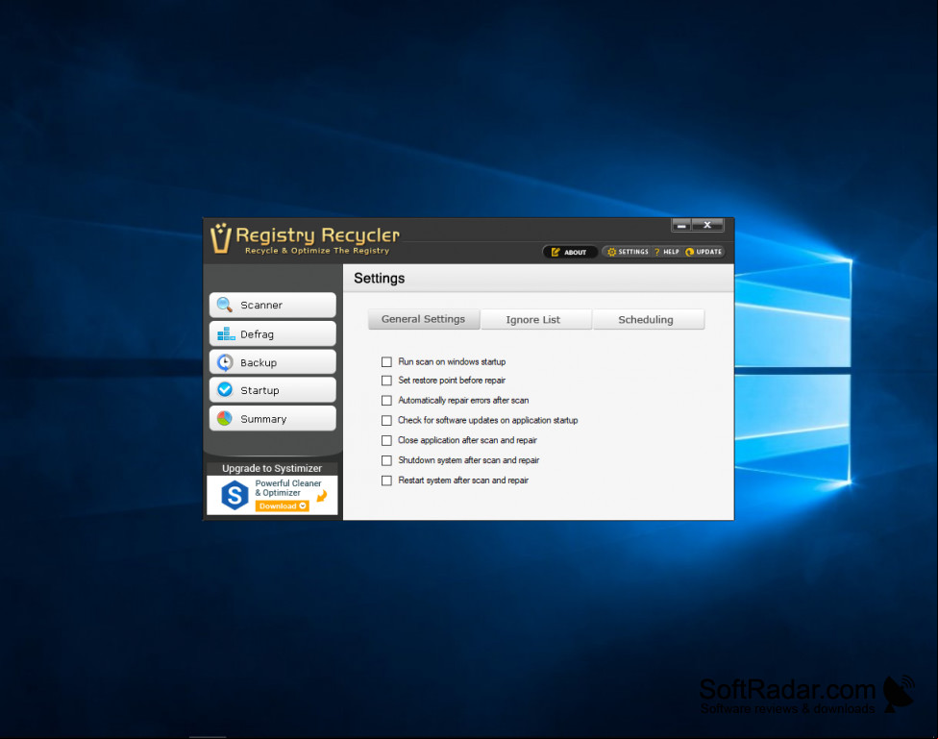Click the Systimizer S logo icon
Screen dimensions: 938x739
(x=234, y=495)
